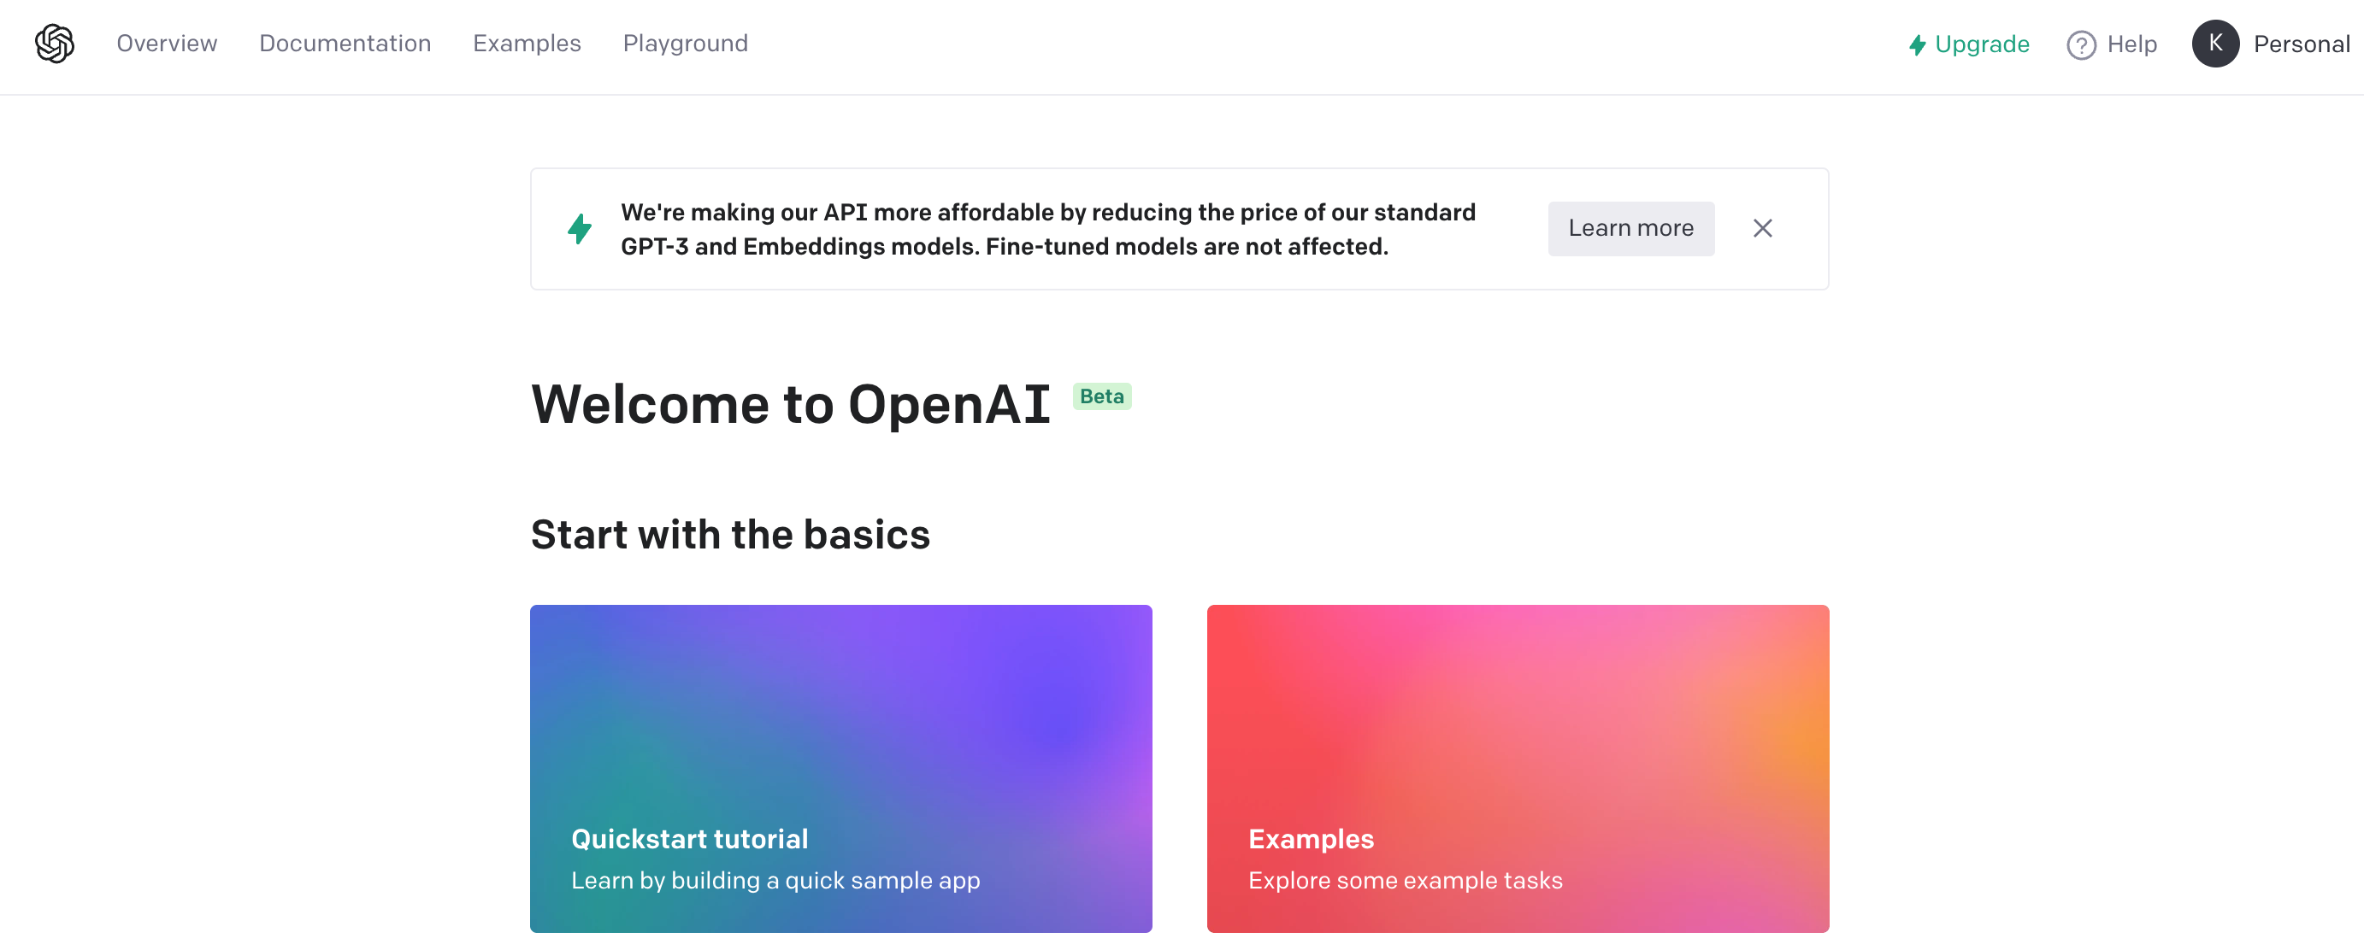This screenshot has width=2364, height=950.
Task: Click the OpenAI logo icon
Action: [54, 43]
